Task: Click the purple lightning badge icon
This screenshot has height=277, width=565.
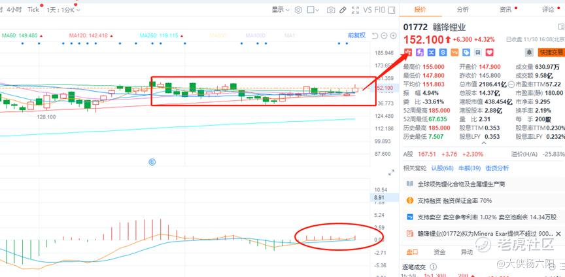Action: tap(419, 52)
